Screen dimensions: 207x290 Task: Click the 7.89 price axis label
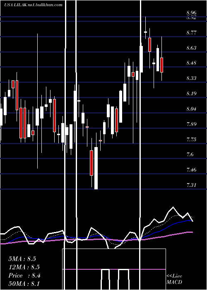pos(191,124)
